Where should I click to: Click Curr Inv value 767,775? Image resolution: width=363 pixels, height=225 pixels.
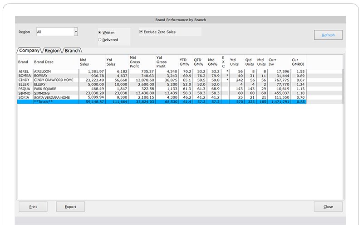(282, 80)
